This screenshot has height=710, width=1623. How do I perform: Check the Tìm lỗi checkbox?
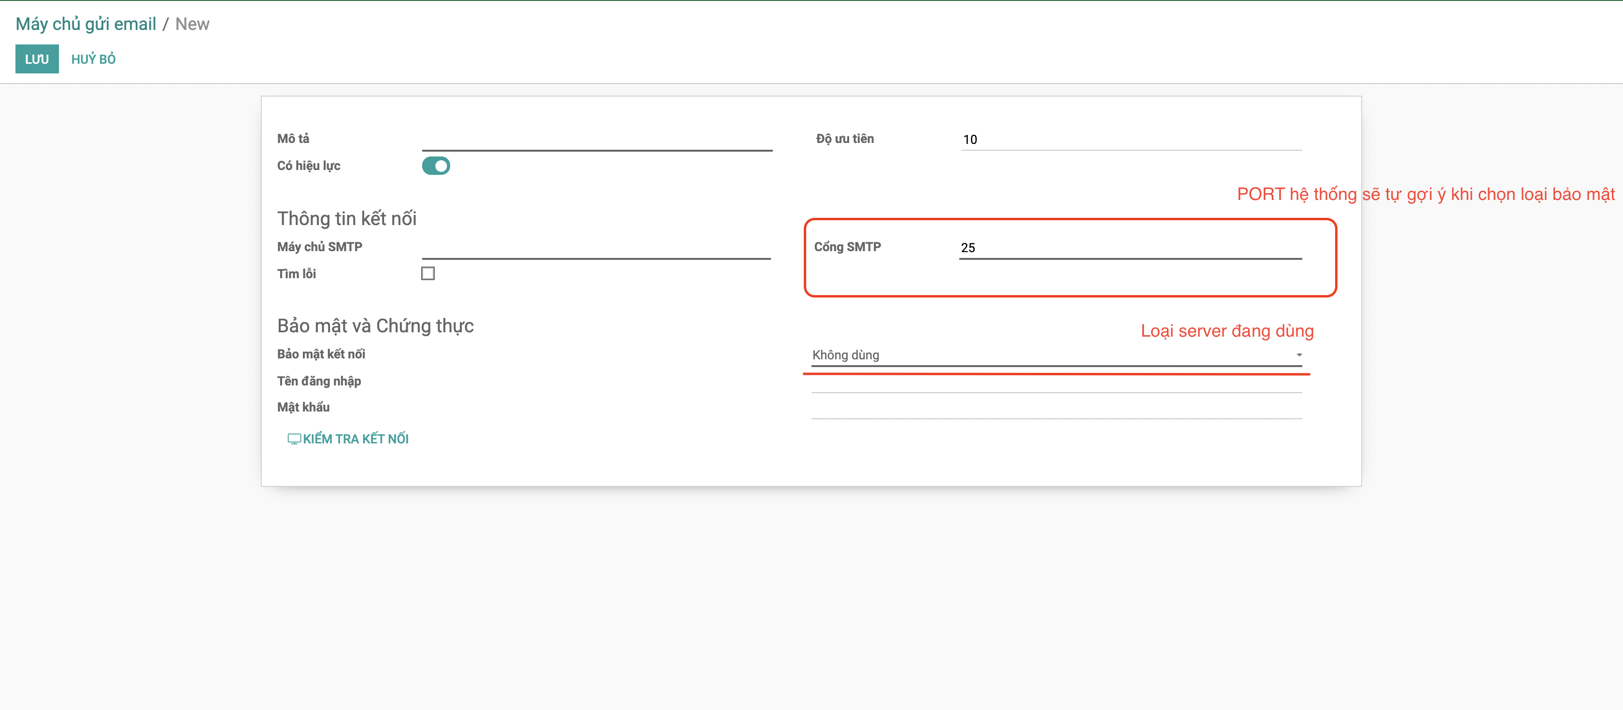[428, 273]
